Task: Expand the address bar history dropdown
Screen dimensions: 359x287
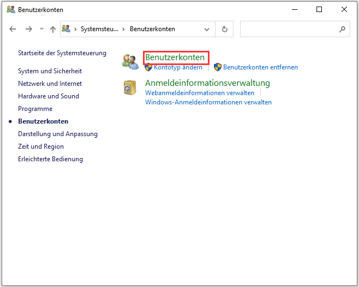Action: coord(207,29)
